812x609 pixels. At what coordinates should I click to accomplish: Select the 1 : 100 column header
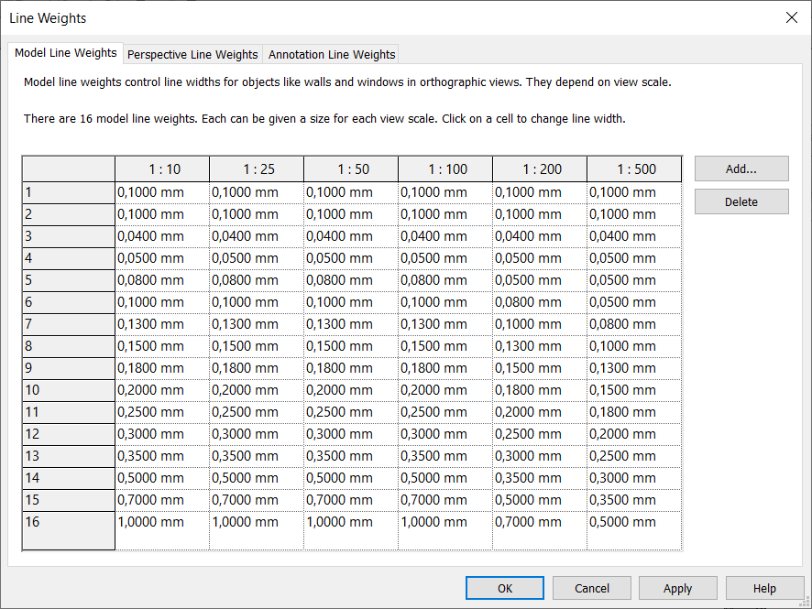tap(444, 169)
